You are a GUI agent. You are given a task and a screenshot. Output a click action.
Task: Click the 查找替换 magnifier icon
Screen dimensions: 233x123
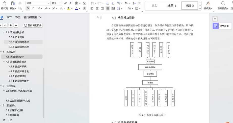pyautogui.click(x=223, y=3)
